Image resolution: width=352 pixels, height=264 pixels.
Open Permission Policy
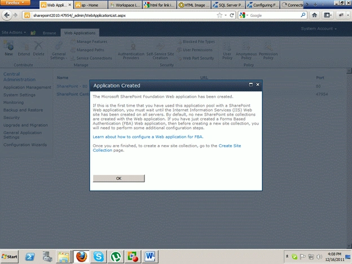click(x=268, y=50)
